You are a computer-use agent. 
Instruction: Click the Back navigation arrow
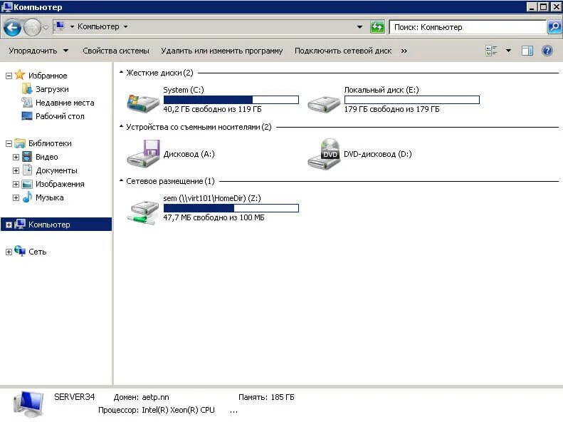pyautogui.click(x=12, y=28)
